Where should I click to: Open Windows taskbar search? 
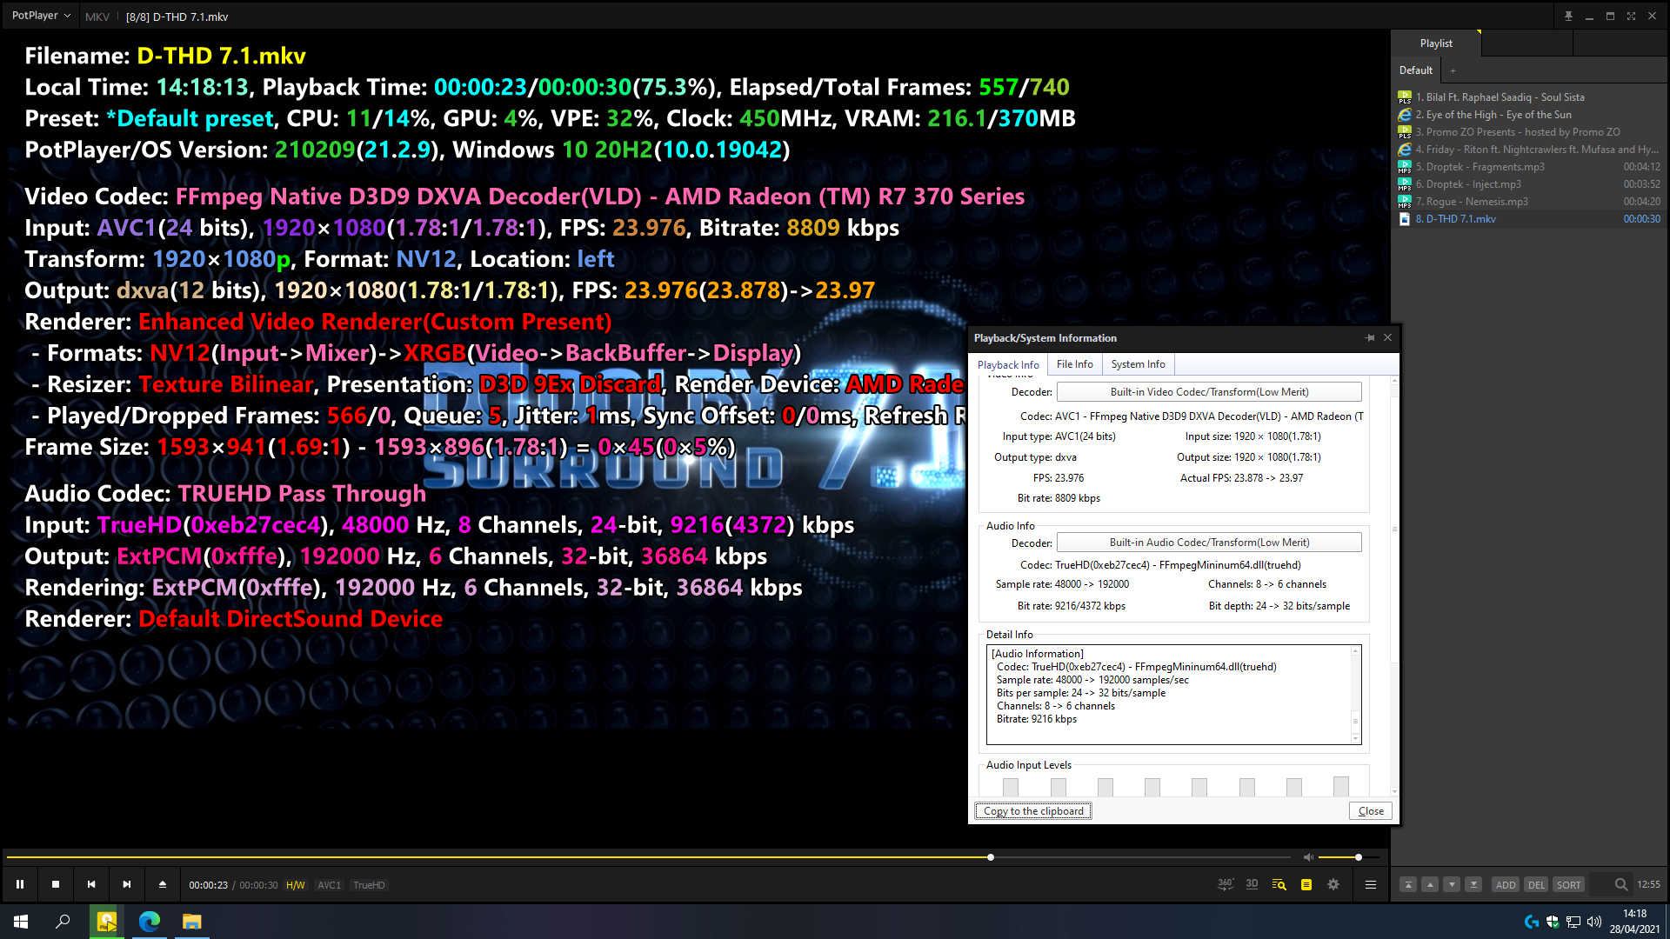pyautogui.click(x=63, y=921)
